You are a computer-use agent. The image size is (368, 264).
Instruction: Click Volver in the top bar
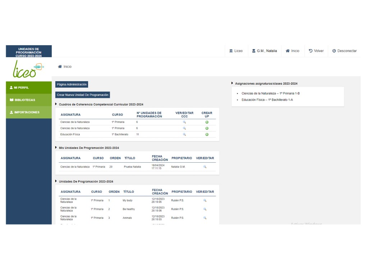point(316,51)
